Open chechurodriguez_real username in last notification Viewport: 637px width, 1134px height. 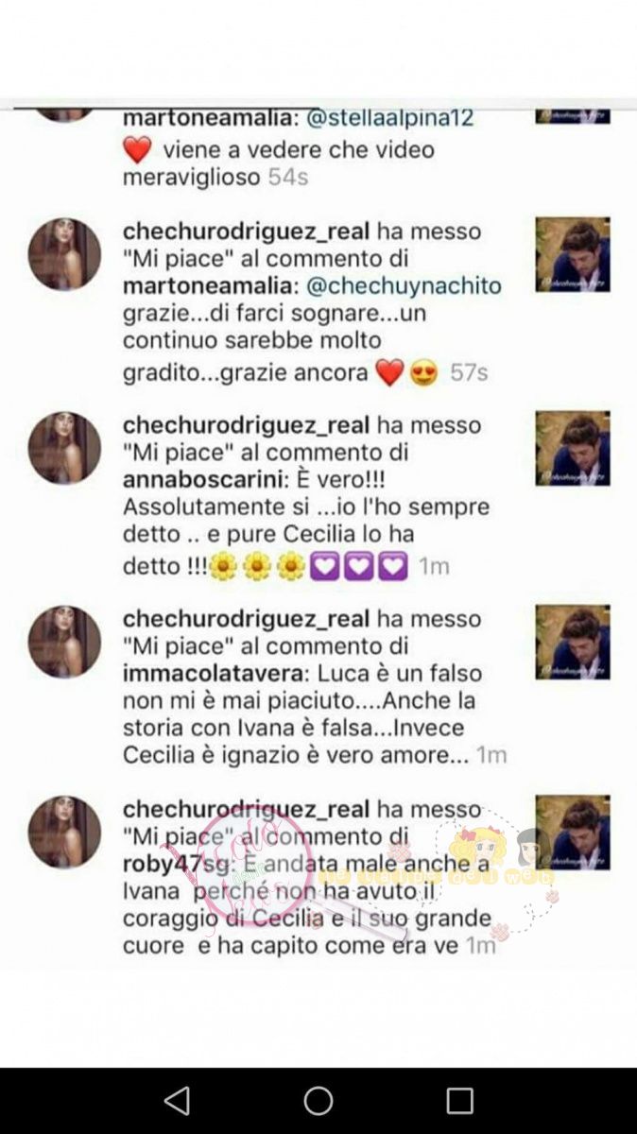click(x=247, y=809)
